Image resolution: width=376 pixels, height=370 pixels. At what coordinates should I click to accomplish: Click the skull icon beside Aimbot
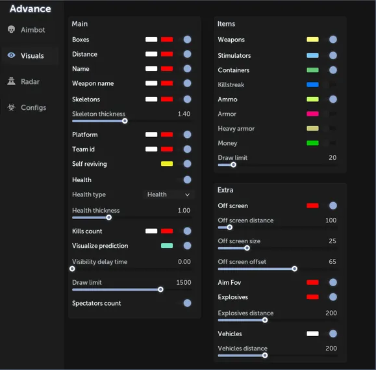coord(11,29)
